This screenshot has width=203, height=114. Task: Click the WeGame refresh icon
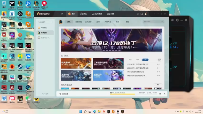[62, 14]
